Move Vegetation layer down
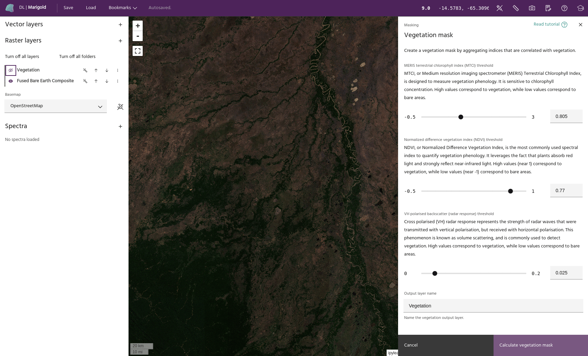588x356 pixels. (x=107, y=70)
